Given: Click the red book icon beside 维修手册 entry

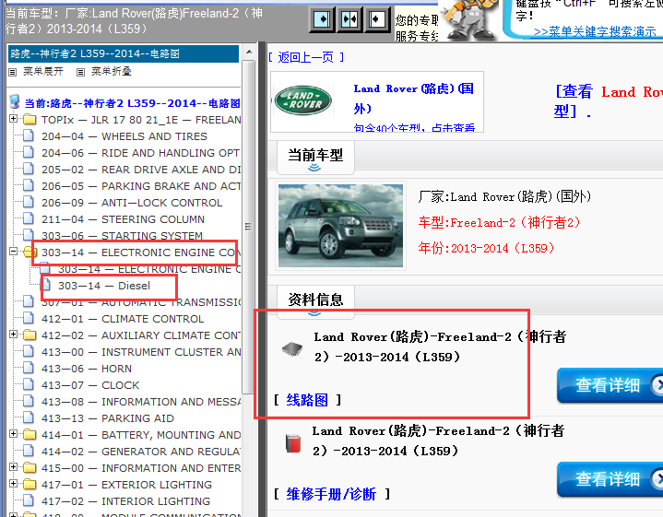Looking at the screenshot, I should click(x=292, y=443).
